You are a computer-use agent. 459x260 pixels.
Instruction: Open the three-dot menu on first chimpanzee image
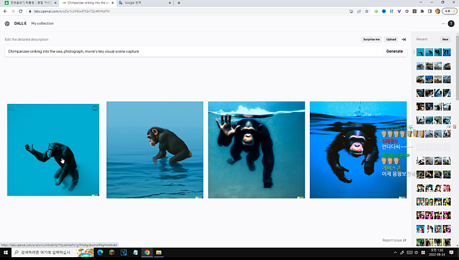(x=95, y=108)
